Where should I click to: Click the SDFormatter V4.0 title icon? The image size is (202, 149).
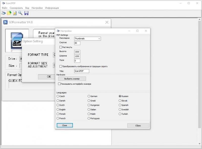point(5,22)
